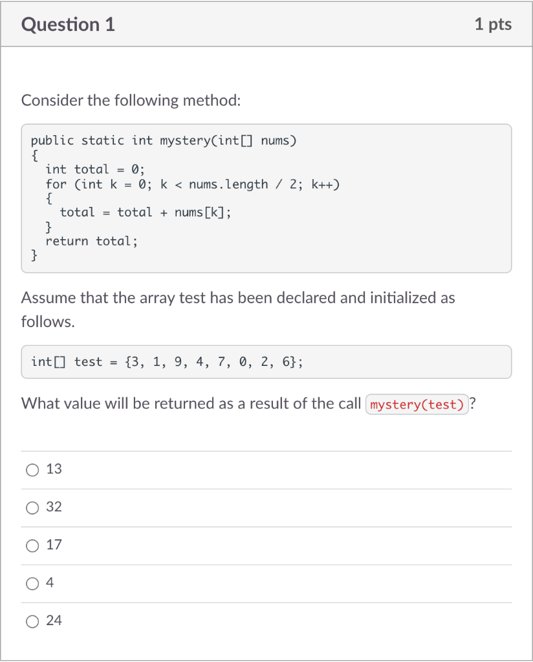Click the 1 pts label
This screenshot has width=533, height=662.
pos(494,24)
